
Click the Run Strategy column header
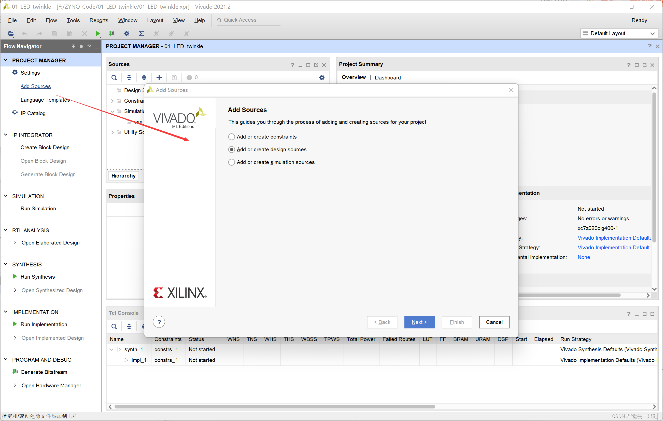(576, 339)
